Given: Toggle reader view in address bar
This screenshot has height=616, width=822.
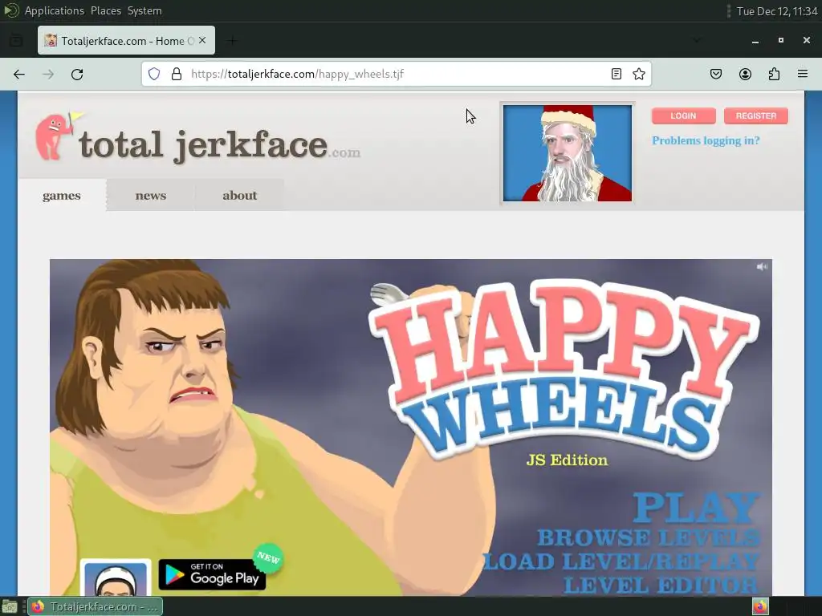Looking at the screenshot, I should [x=616, y=74].
